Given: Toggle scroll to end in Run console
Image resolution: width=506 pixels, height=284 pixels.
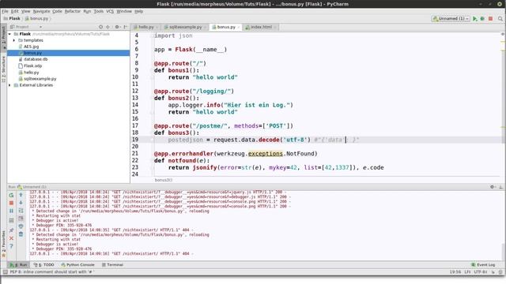Looking at the screenshot, I should coord(21,219).
